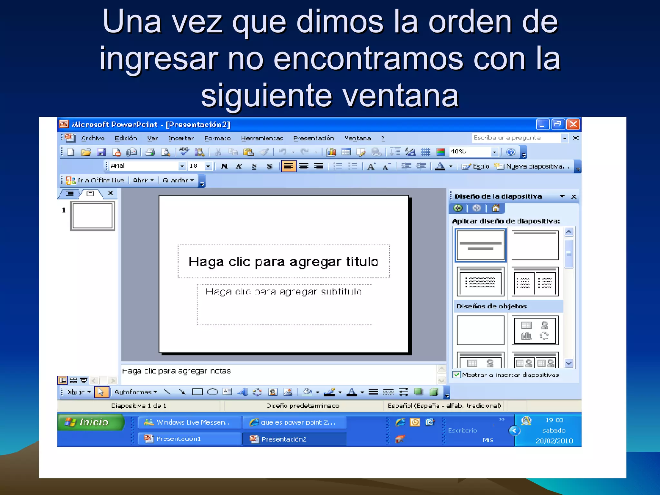Insert clip art from drawing toolbar
This screenshot has width=660, height=495.
click(273, 392)
